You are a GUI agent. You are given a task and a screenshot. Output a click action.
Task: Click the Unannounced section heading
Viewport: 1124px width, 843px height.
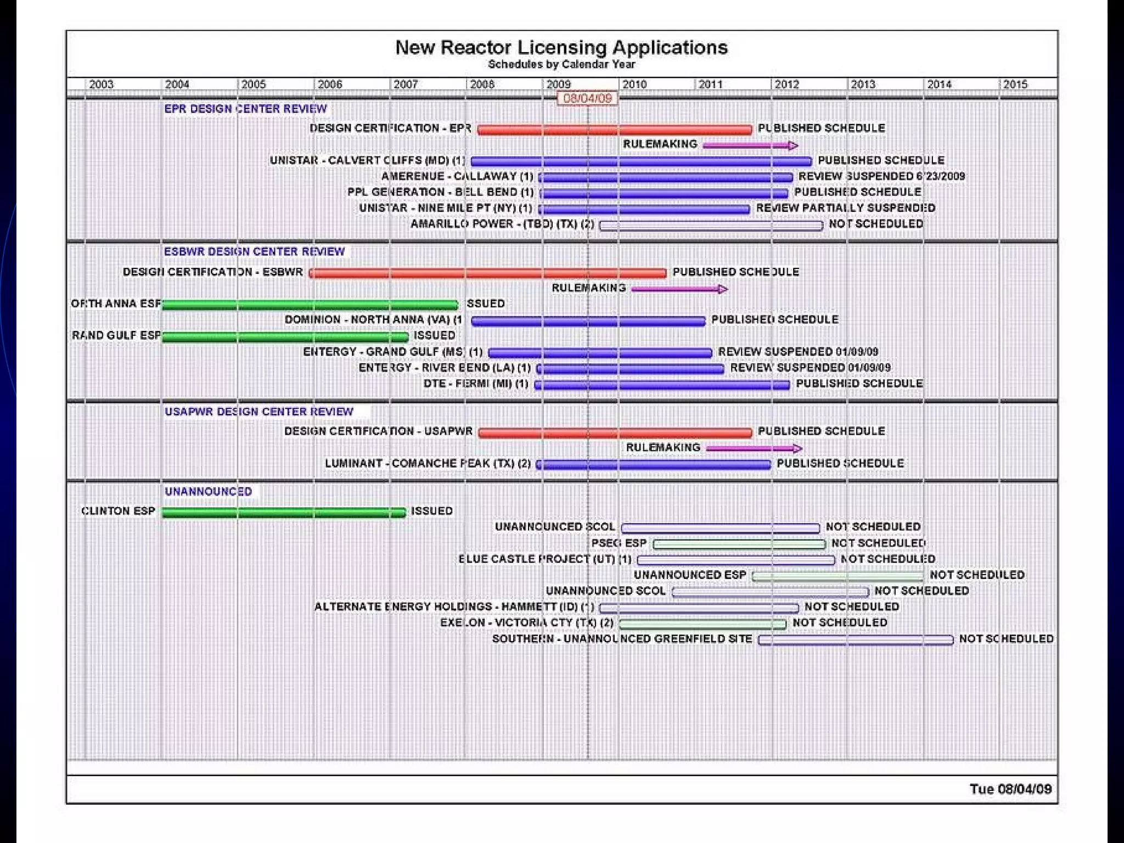[208, 491]
